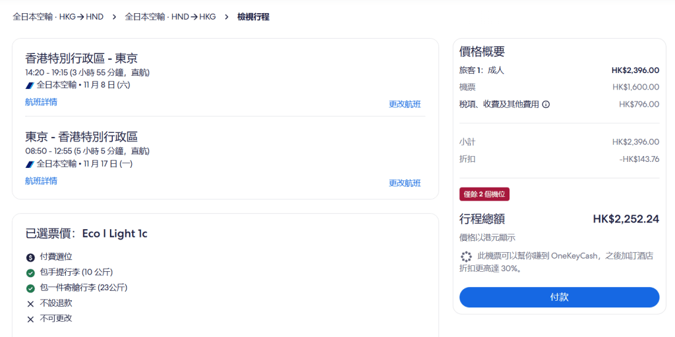Click the info icon beside taxes and fees
The width and height of the screenshot is (675, 337).
coord(546,104)
